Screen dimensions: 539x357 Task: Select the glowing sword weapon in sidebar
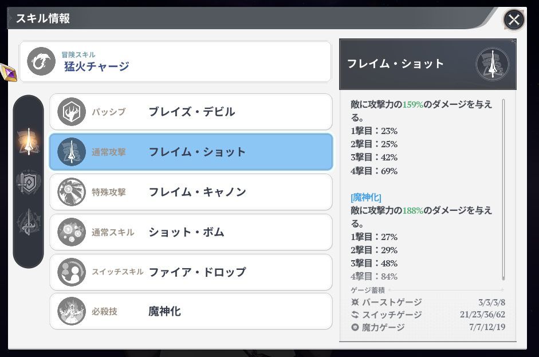(x=28, y=141)
